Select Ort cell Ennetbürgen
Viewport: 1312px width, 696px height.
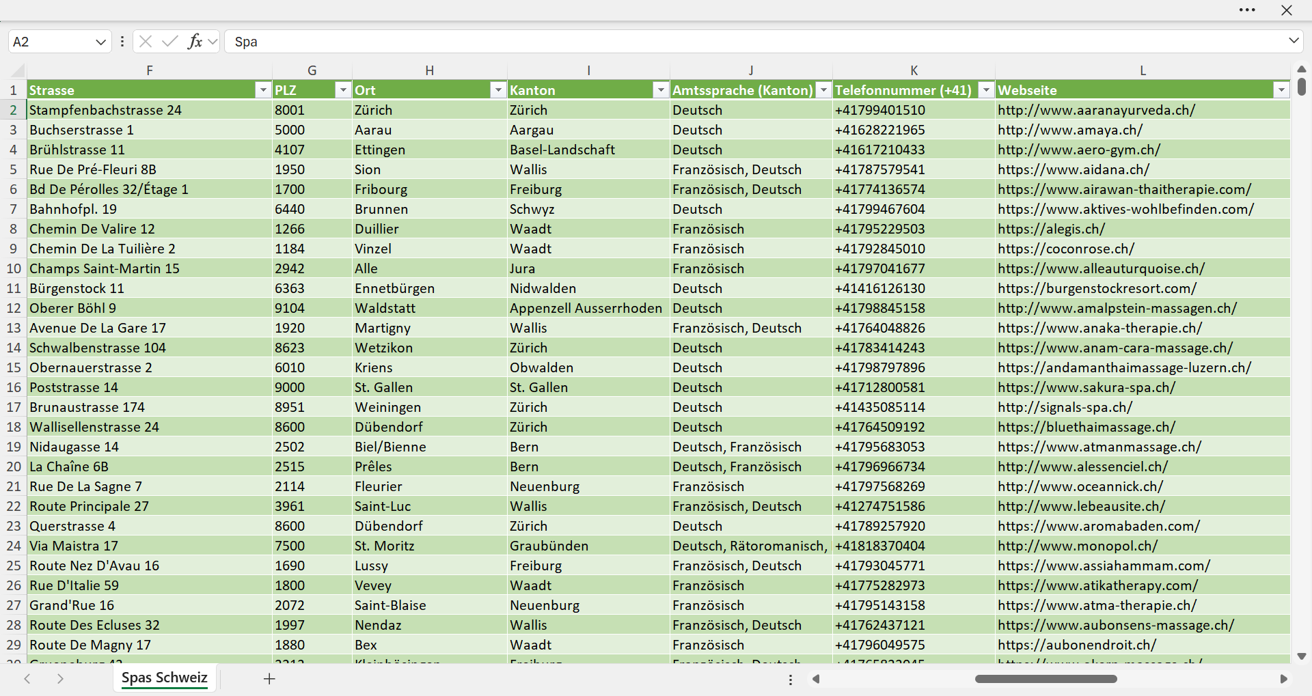pyautogui.click(x=430, y=288)
